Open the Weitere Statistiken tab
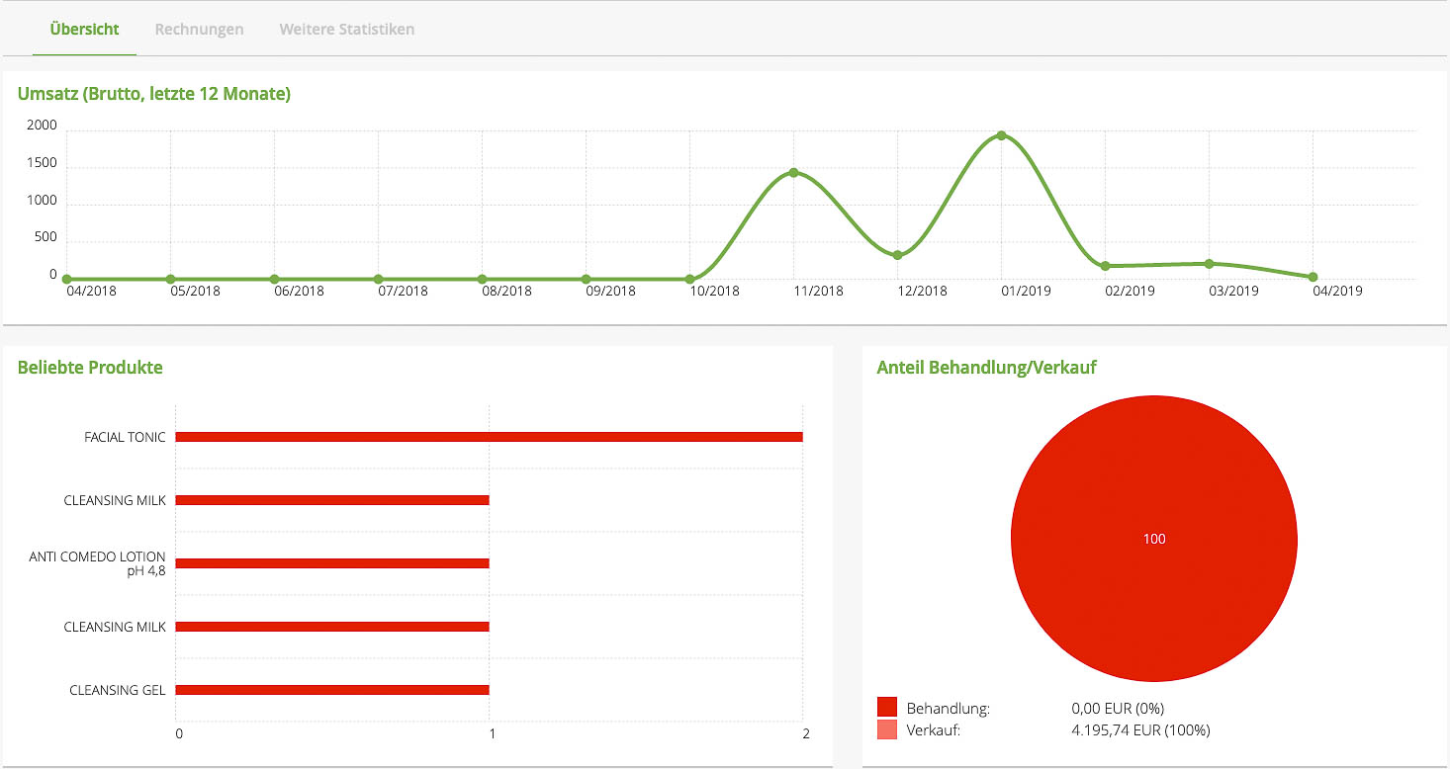1450x769 pixels. 346,29
